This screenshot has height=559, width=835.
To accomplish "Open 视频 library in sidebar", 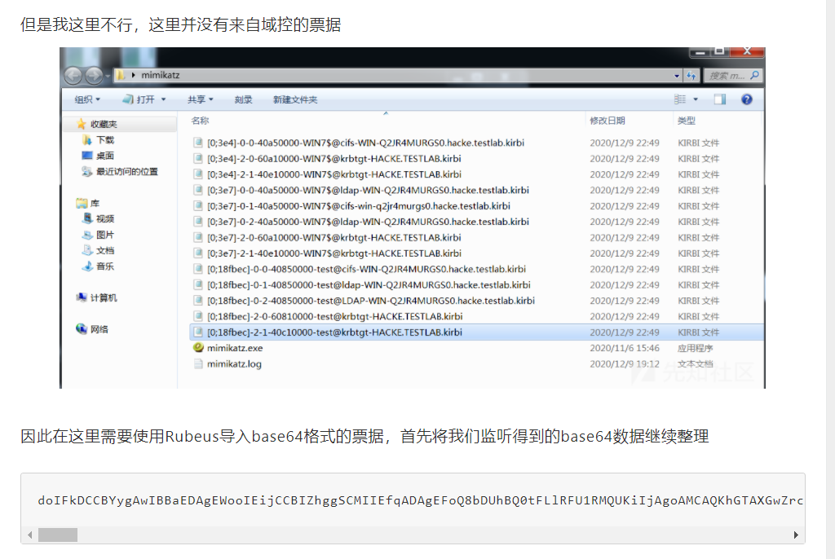I will [105, 219].
